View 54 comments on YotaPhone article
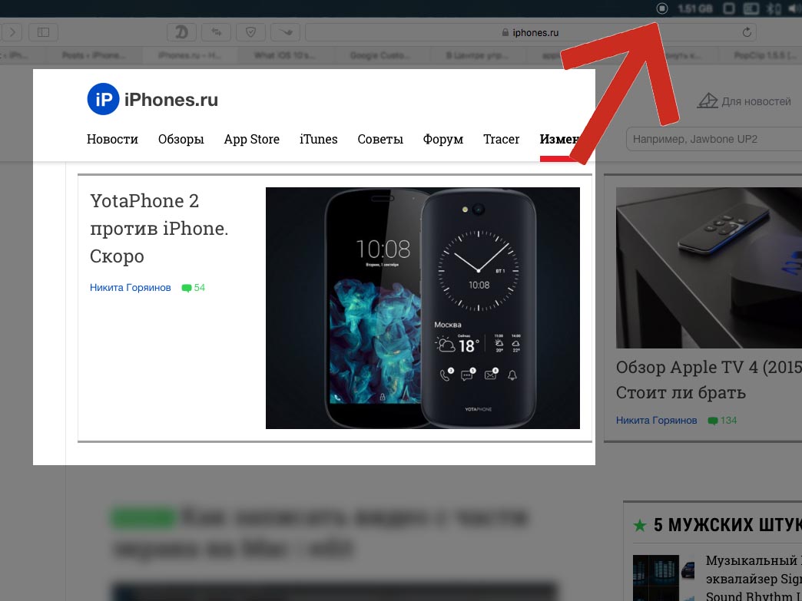Viewport: 802px width, 601px height. [194, 288]
